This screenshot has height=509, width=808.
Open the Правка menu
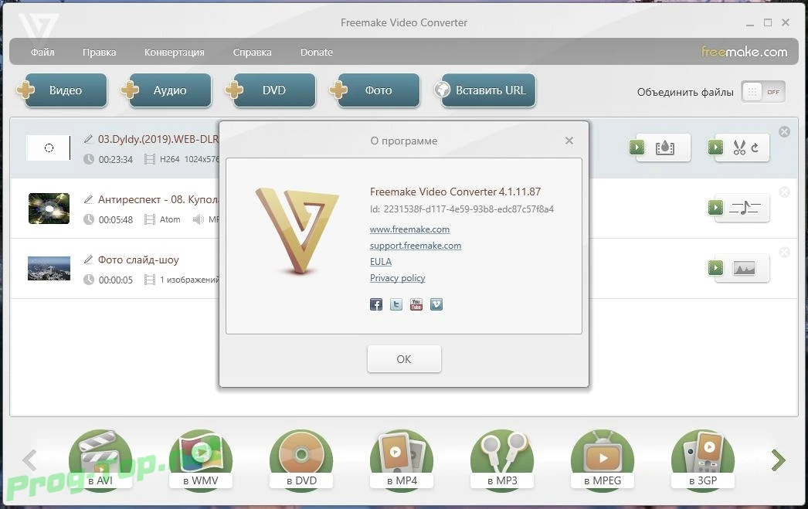pos(99,52)
